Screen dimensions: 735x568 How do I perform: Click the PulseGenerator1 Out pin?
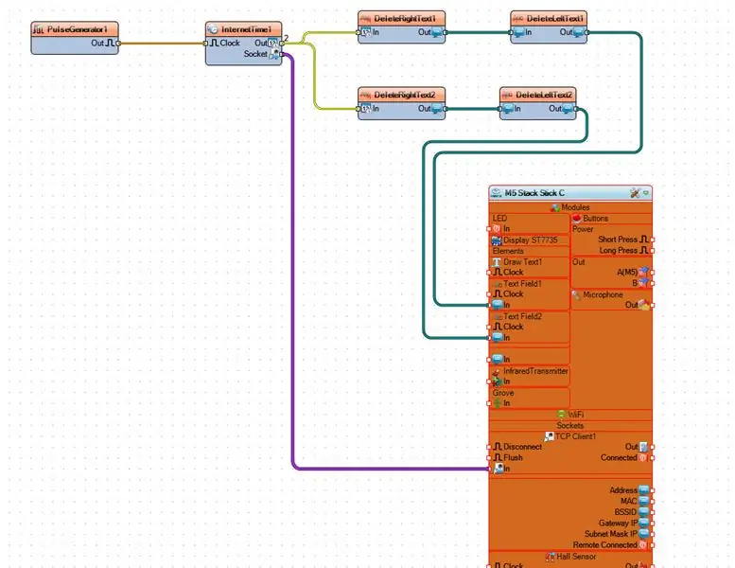click(x=118, y=44)
